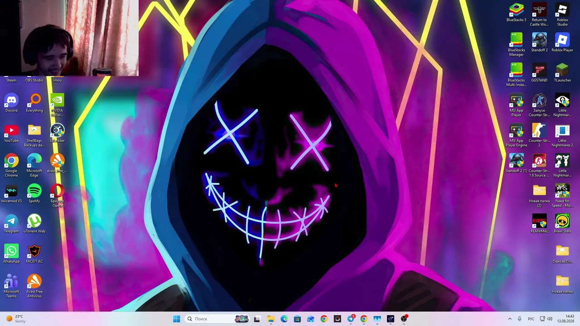The width and height of the screenshot is (580, 326).
Task: Select the Need for Speed shortcut
Action: [x=562, y=196]
